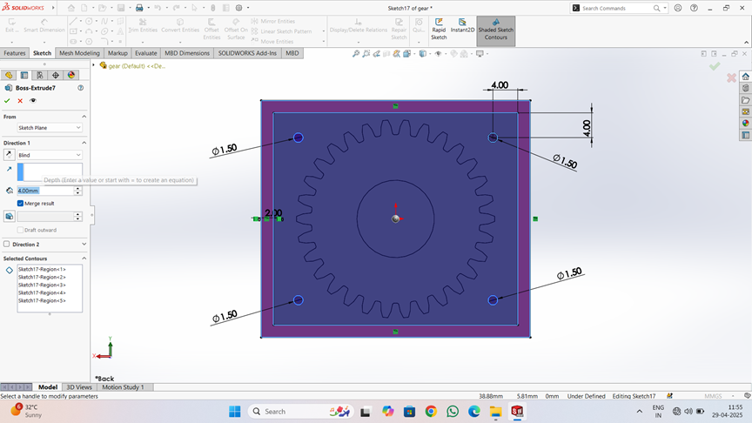752x423 pixels.
Task: Open Google Chrome from the taskbar
Action: click(431, 412)
